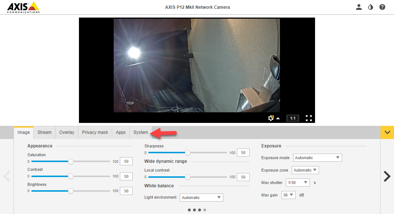Open the Max shutter dropdown
The height and width of the screenshot is (214, 394).
[298, 183]
